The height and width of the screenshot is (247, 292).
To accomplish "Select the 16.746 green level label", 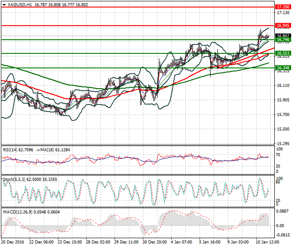I will (283, 40).
